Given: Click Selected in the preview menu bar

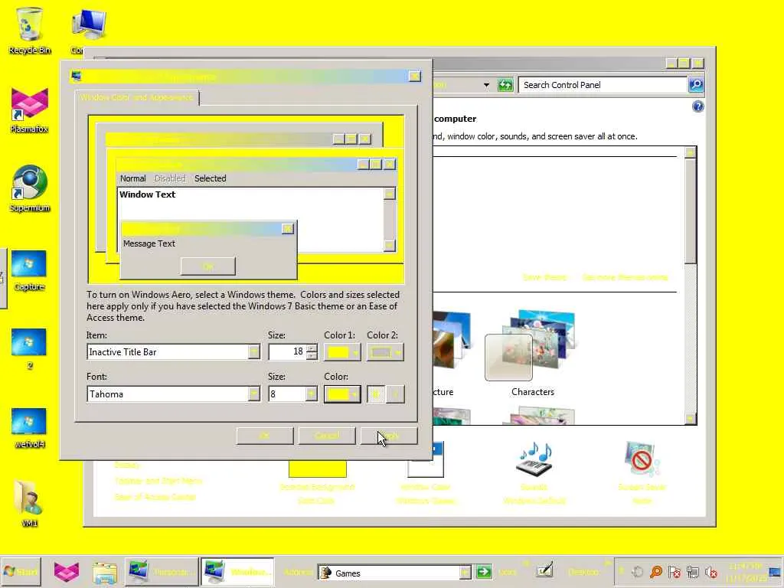Looking at the screenshot, I should [210, 178].
